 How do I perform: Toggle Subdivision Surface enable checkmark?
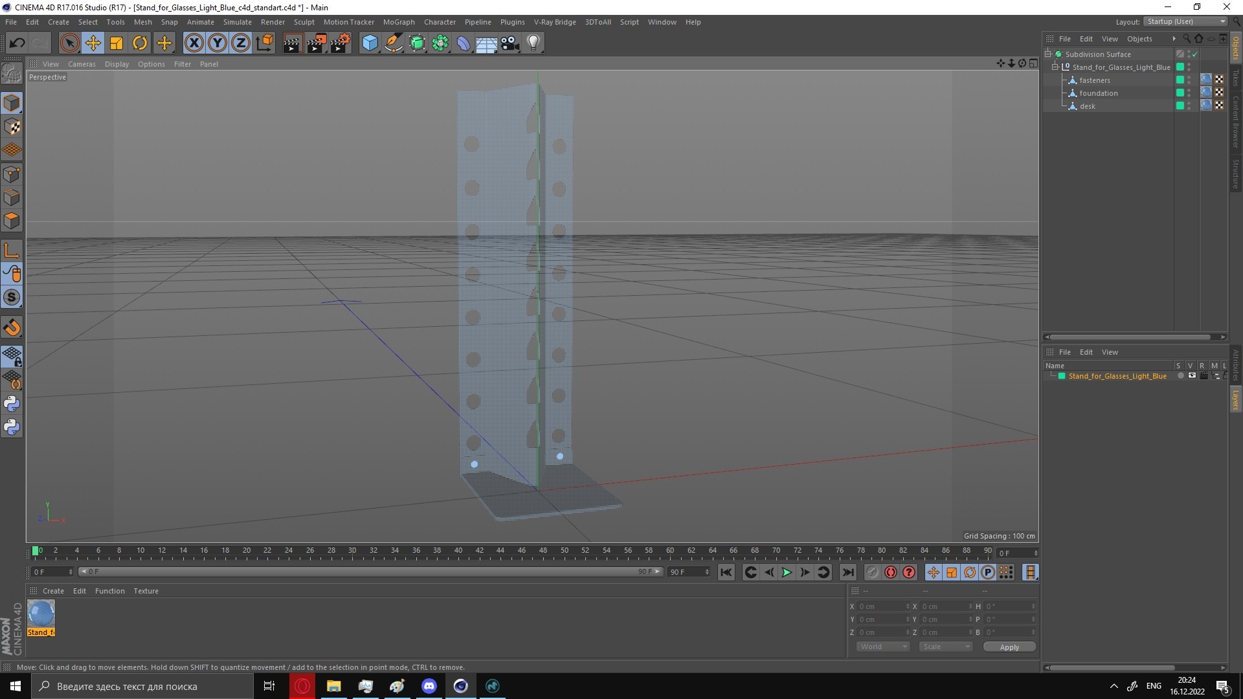(x=1194, y=54)
